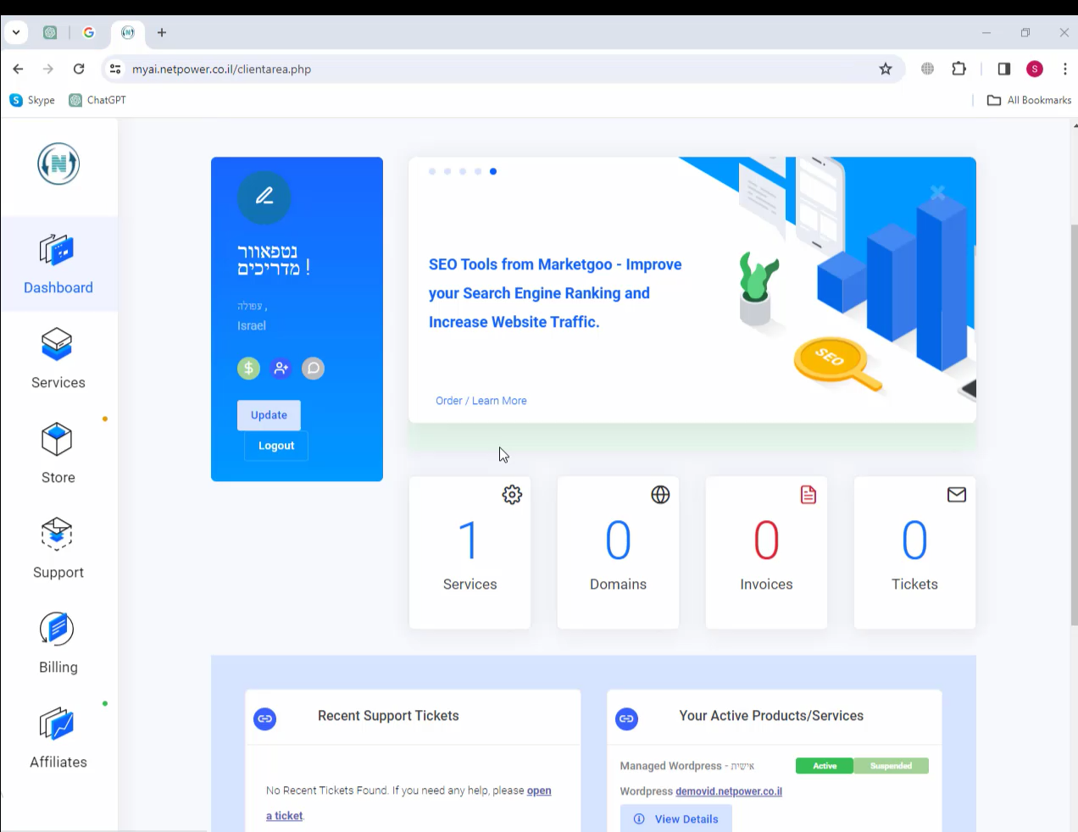Click the gray chat bubble icon
The image size is (1078, 832).
point(314,369)
